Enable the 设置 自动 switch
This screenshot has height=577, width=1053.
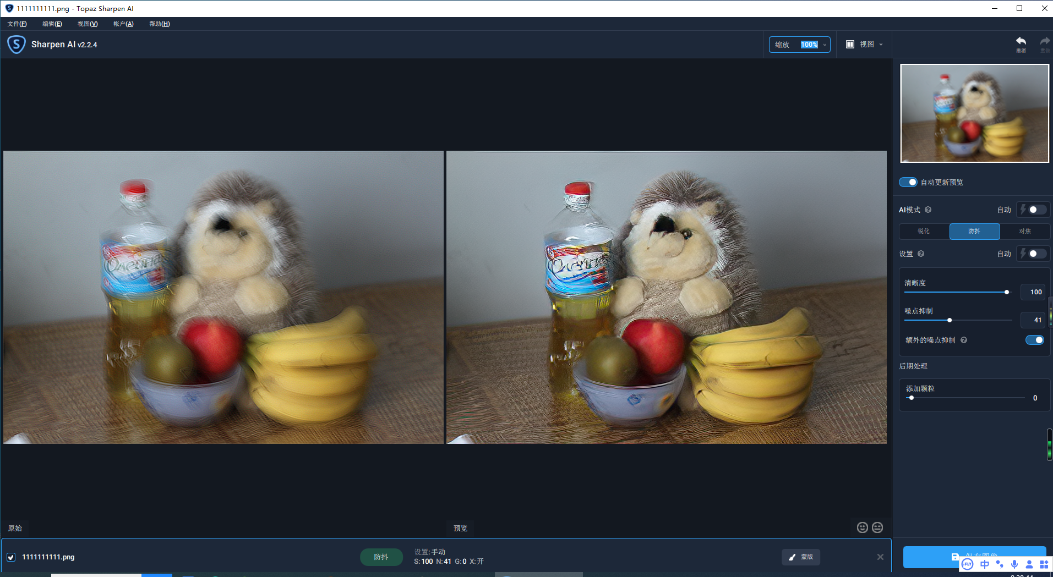(x=1036, y=254)
